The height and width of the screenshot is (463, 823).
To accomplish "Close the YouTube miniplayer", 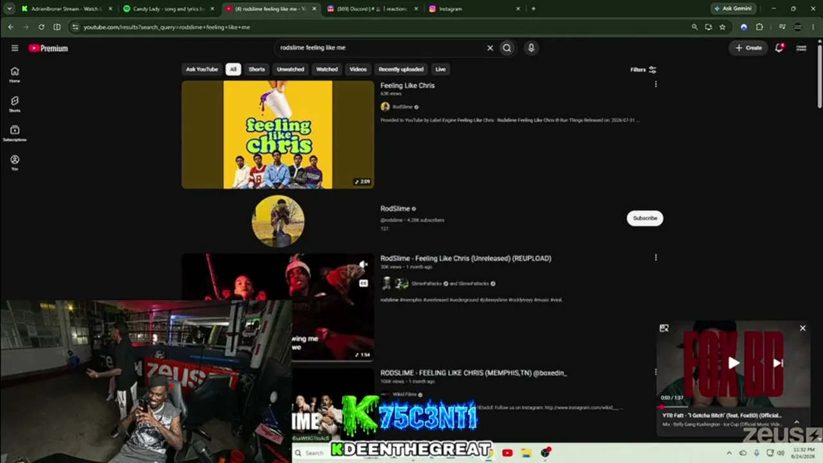I will (x=802, y=328).
